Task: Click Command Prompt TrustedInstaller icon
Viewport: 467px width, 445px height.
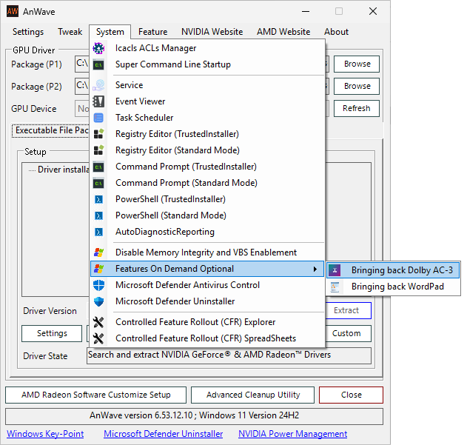Action: [x=98, y=167]
